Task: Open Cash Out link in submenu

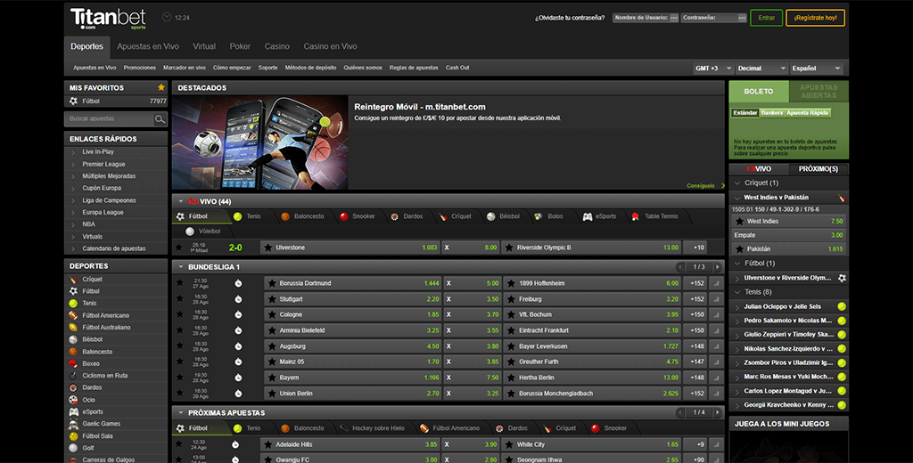Action: pos(457,68)
